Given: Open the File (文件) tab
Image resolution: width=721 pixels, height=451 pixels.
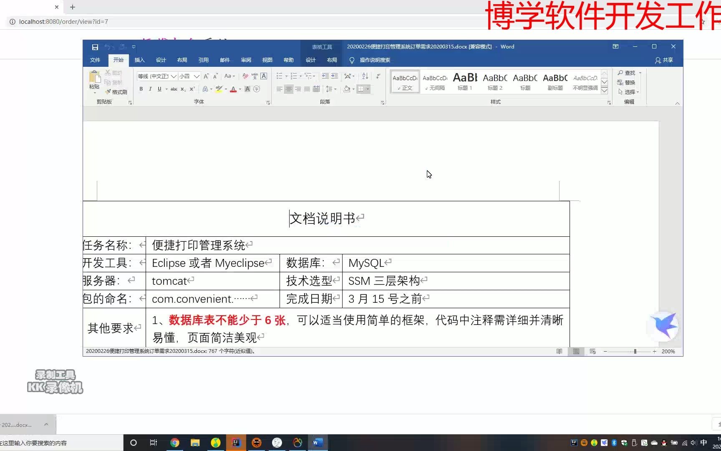Looking at the screenshot, I should [95, 60].
